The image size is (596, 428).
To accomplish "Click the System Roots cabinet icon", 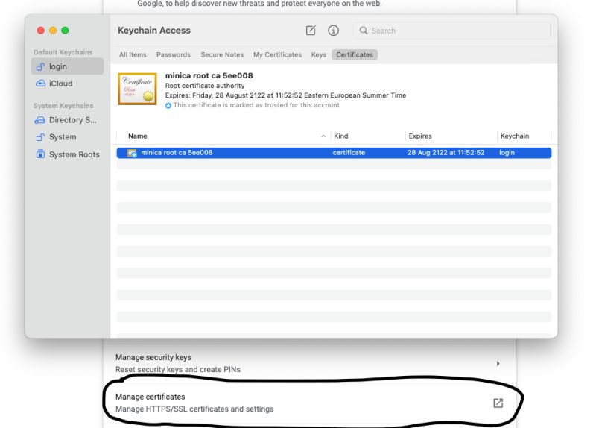I will click(40, 154).
